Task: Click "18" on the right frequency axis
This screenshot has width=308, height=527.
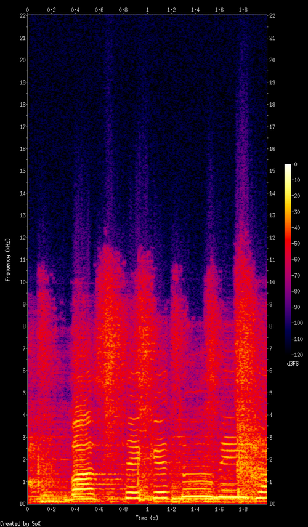Action: click(272, 105)
